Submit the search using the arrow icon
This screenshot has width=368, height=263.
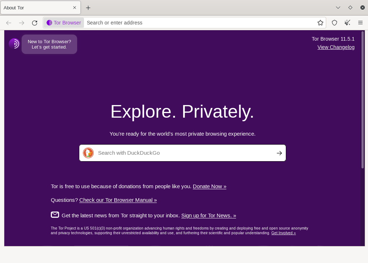(x=279, y=153)
